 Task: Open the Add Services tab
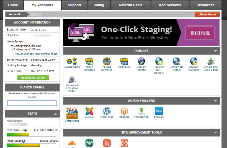click(170, 5)
